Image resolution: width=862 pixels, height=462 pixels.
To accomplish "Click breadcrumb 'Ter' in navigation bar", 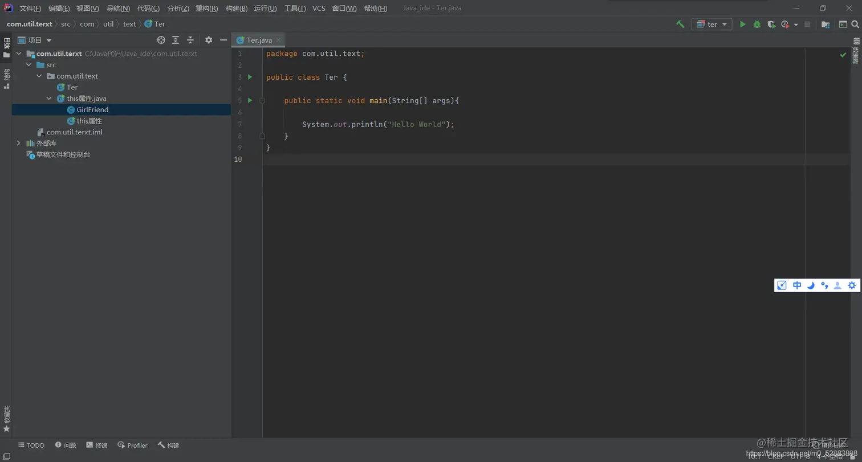I will [x=155, y=24].
